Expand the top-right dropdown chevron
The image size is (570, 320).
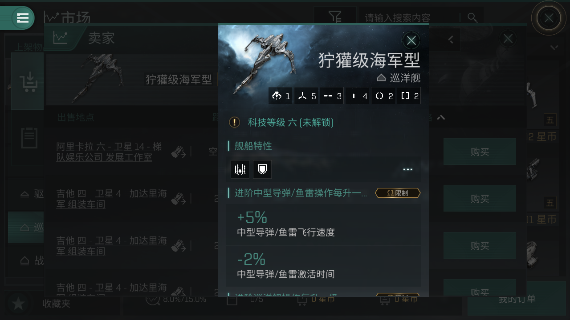click(x=554, y=48)
